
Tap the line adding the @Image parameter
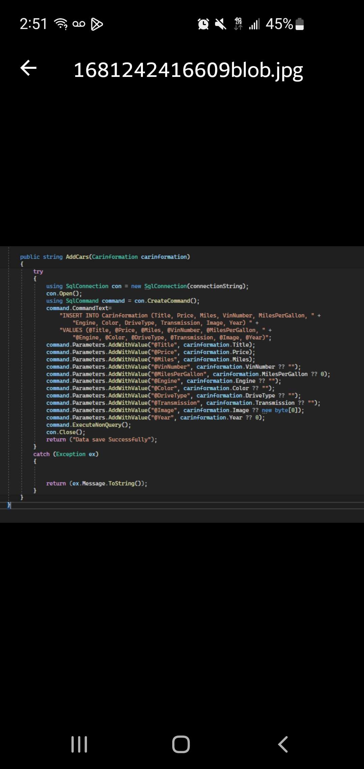(x=175, y=410)
